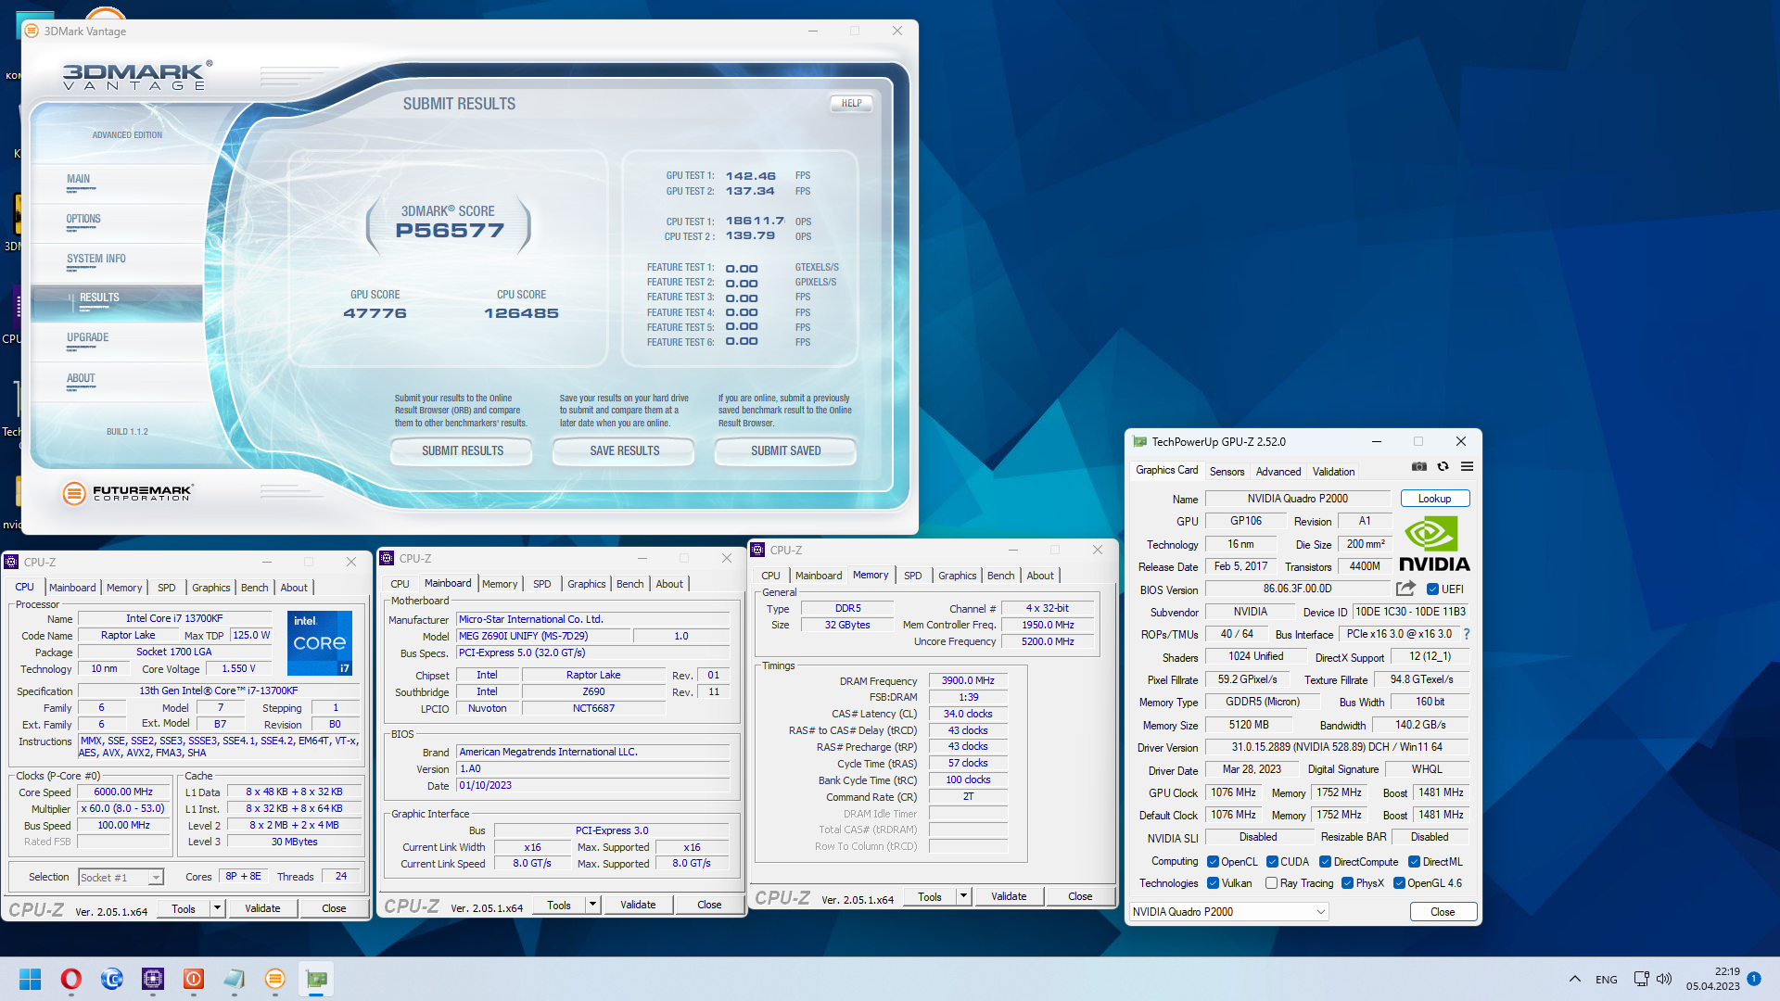Open Notepad from the taskbar

click(x=234, y=979)
